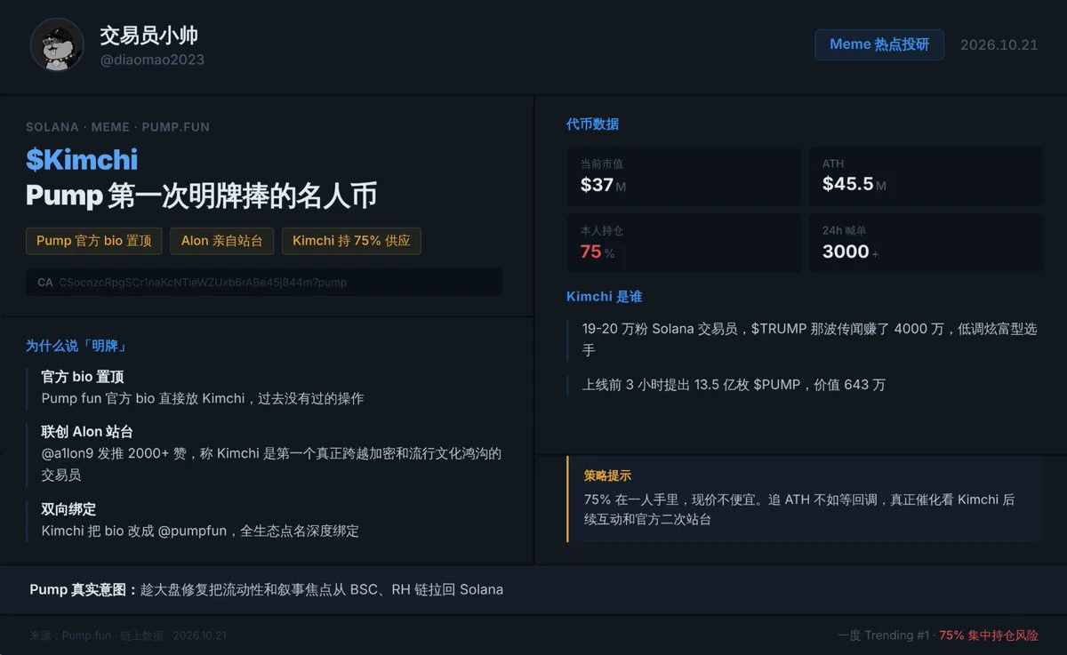Click the 本人持仓 75% stat card
1067x655 pixels.
(684, 243)
